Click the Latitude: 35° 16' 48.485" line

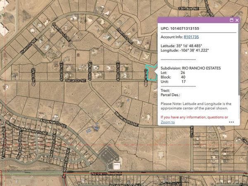click(x=181, y=46)
